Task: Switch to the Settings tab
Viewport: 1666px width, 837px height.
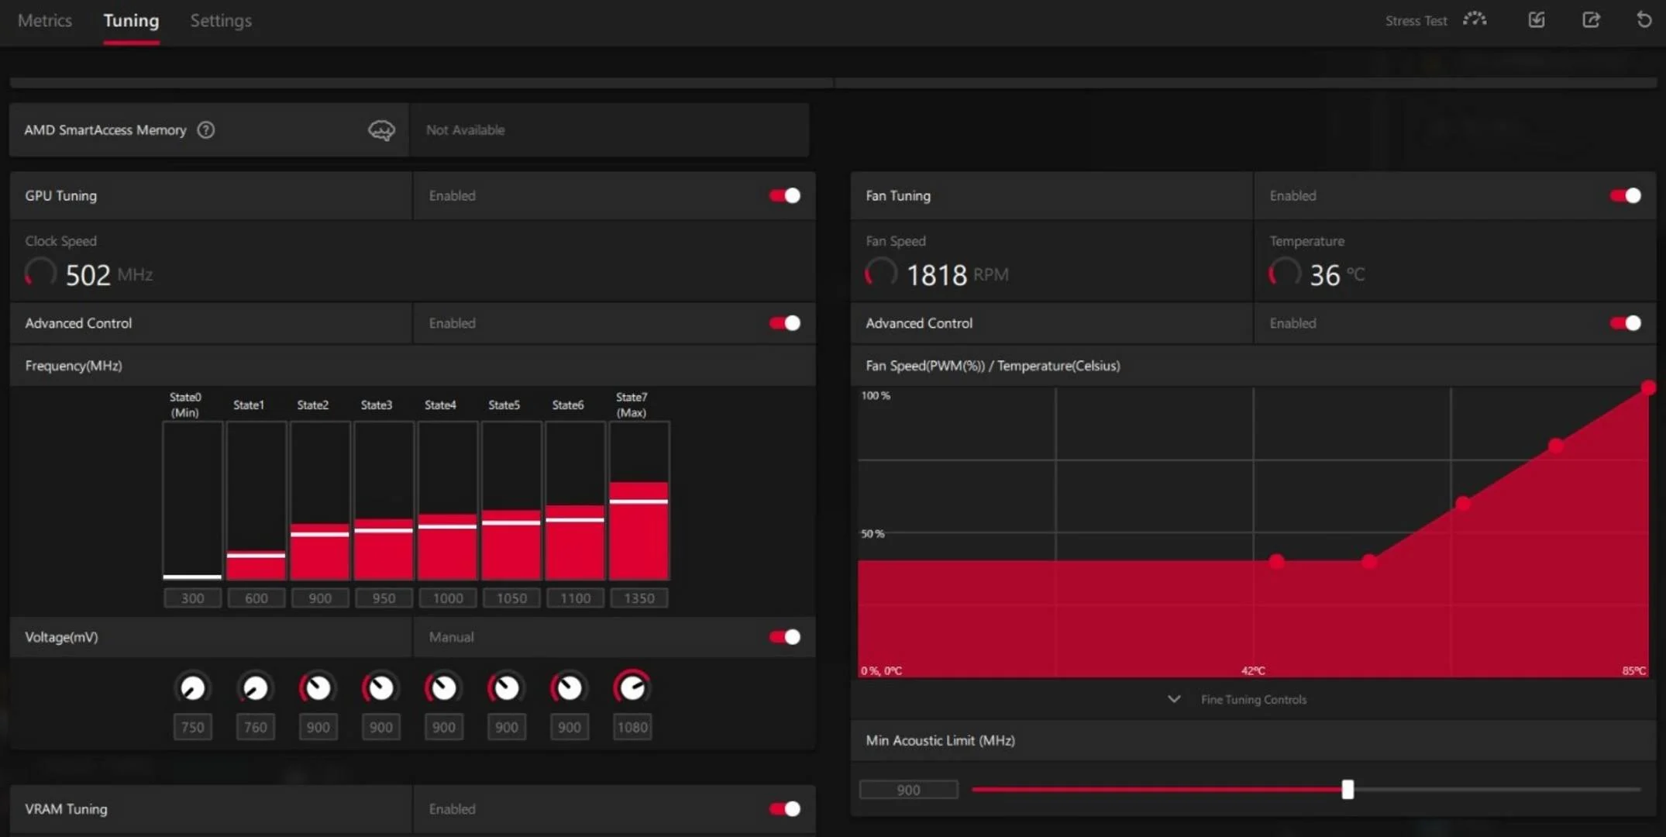Action: (221, 21)
